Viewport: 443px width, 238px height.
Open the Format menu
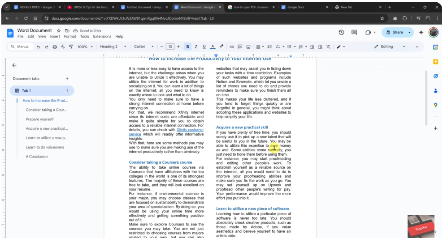[x=70, y=36]
